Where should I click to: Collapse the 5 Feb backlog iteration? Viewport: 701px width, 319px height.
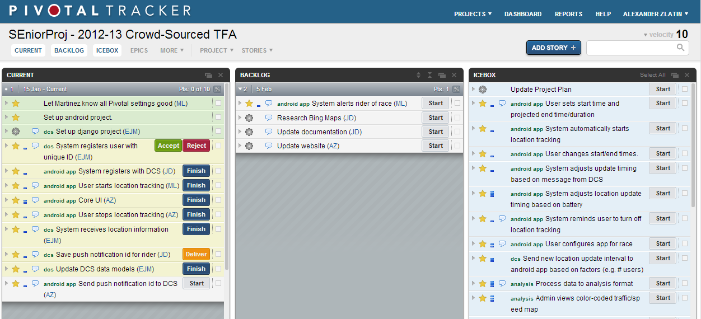(x=240, y=89)
